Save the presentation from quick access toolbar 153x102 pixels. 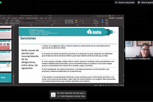click(4, 16)
